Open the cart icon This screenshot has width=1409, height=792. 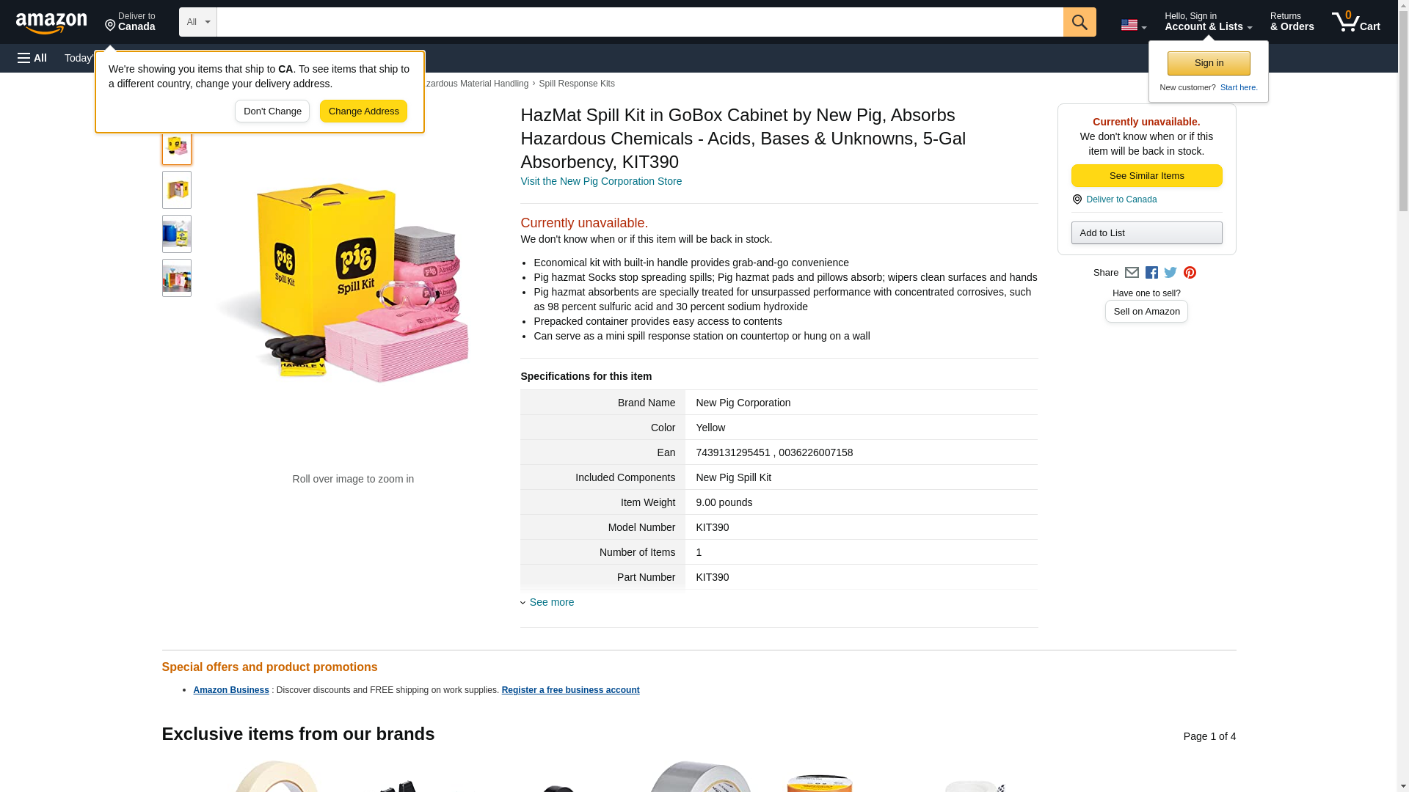pyautogui.click(x=1355, y=22)
